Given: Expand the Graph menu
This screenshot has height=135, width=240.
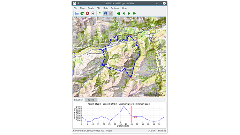Looking at the screenshot, I should [x=91, y=8].
